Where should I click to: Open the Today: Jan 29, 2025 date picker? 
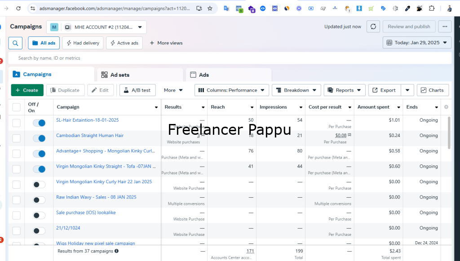[x=417, y=43]
